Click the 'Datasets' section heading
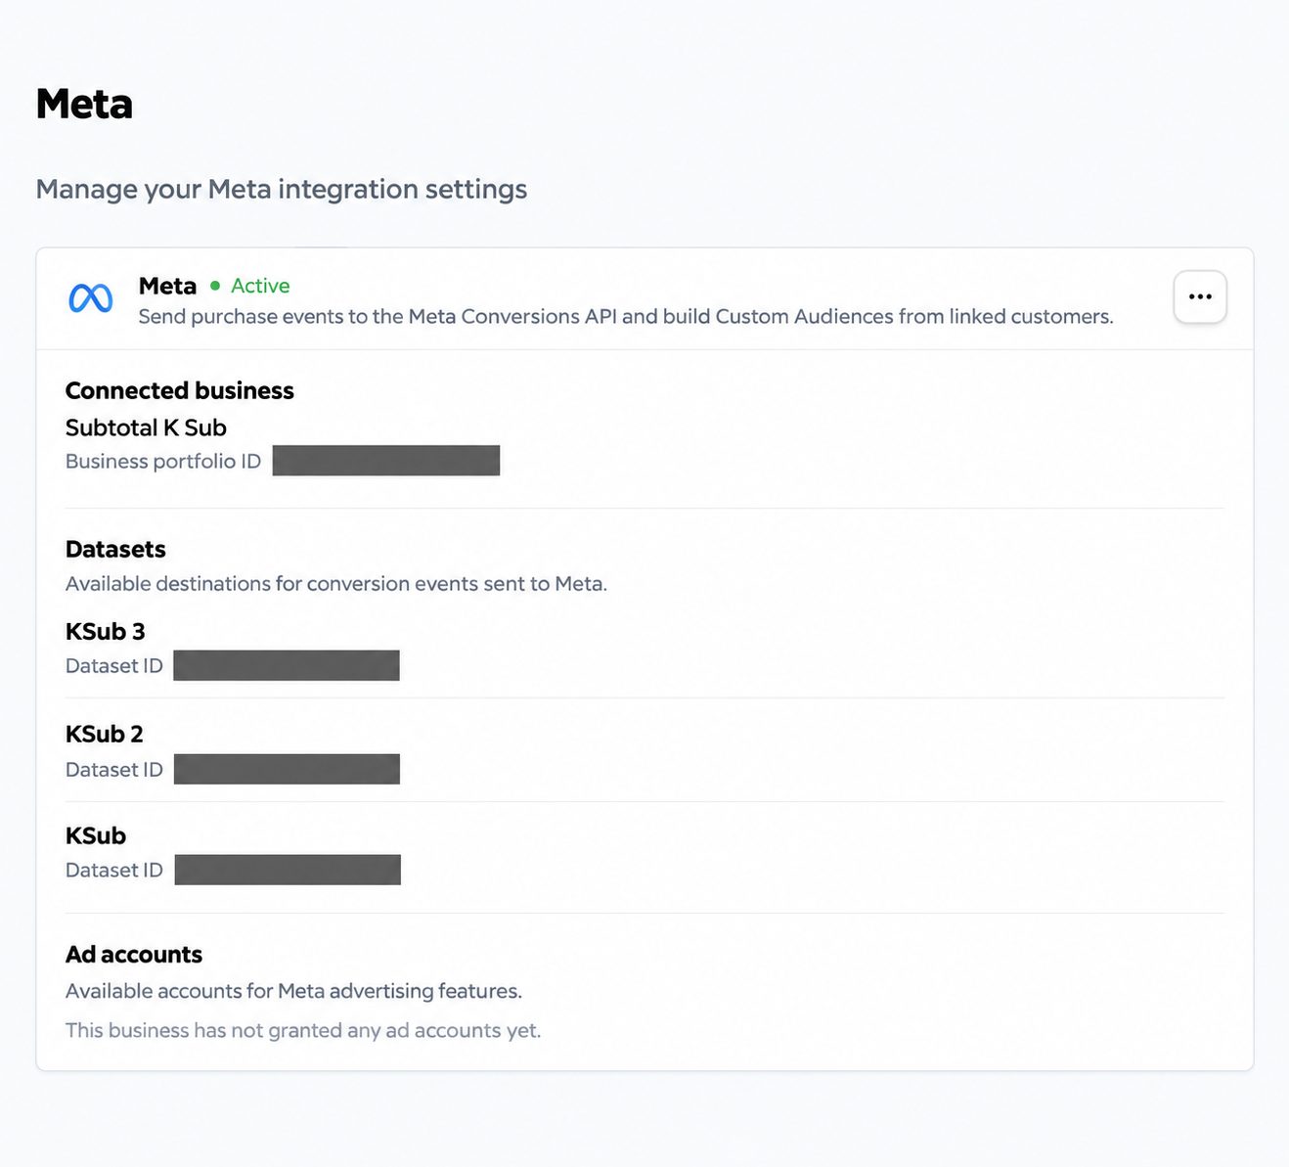 (x=115, y=549)
